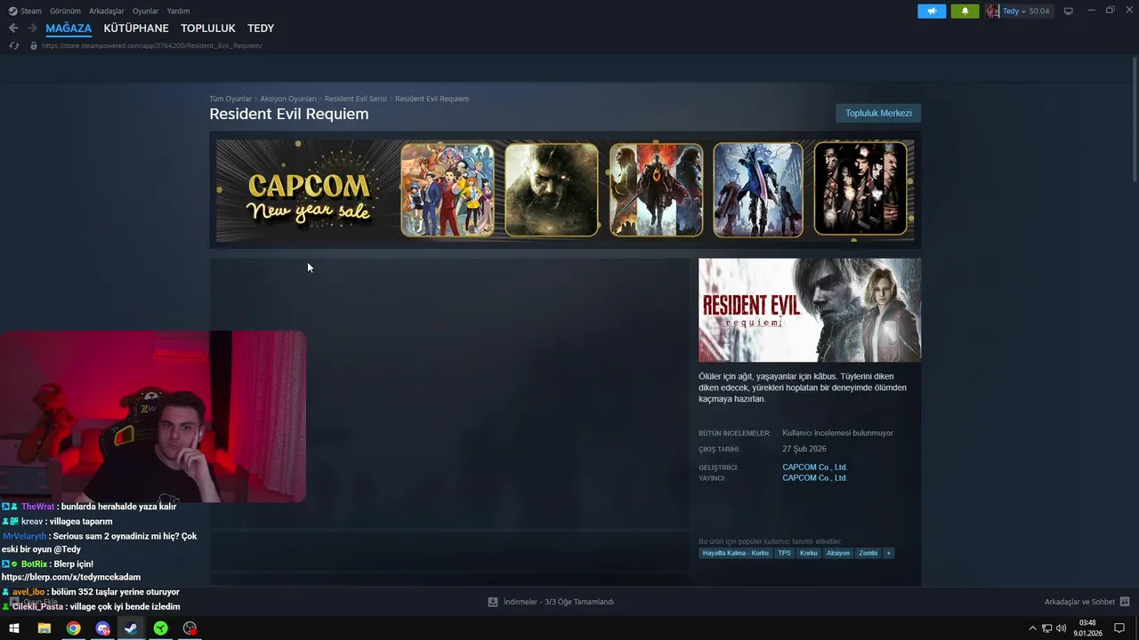Click the downloads tray icon
Viewport: 1139px width, 640px height.
pyautogui.click(x=493, y=602)
